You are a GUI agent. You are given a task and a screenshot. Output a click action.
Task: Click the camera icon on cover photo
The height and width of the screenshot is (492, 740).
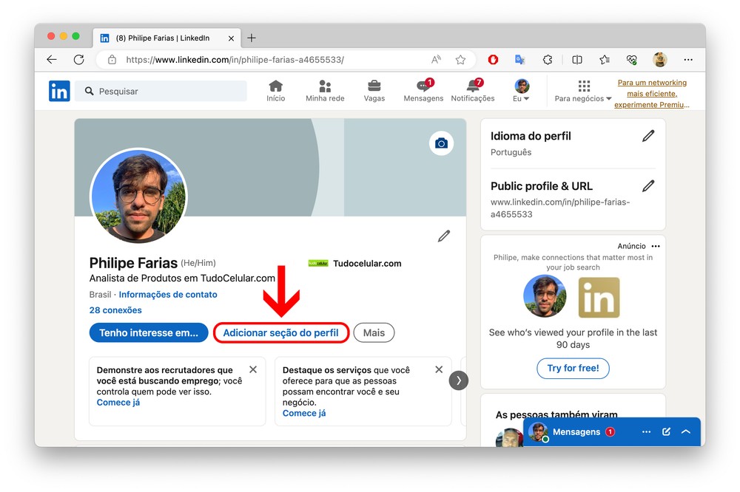[441, 143]
